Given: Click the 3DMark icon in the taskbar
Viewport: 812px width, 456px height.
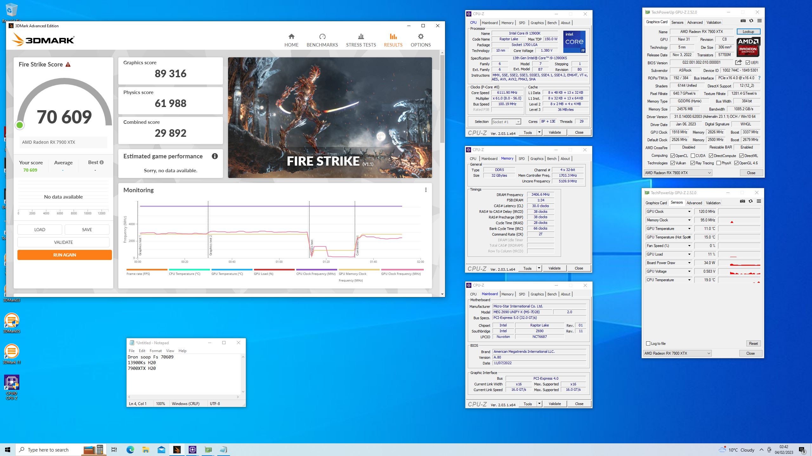Looking at the screenshot, I should click(177, 450).
